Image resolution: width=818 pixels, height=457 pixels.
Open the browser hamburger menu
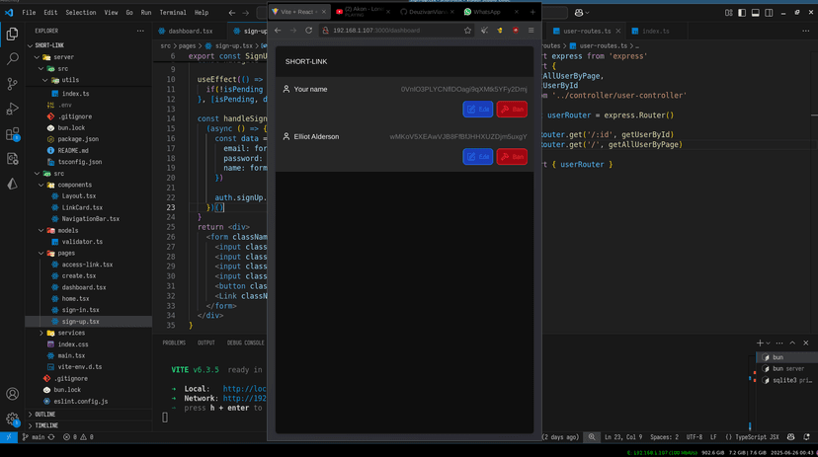click(x=532, y=31)
